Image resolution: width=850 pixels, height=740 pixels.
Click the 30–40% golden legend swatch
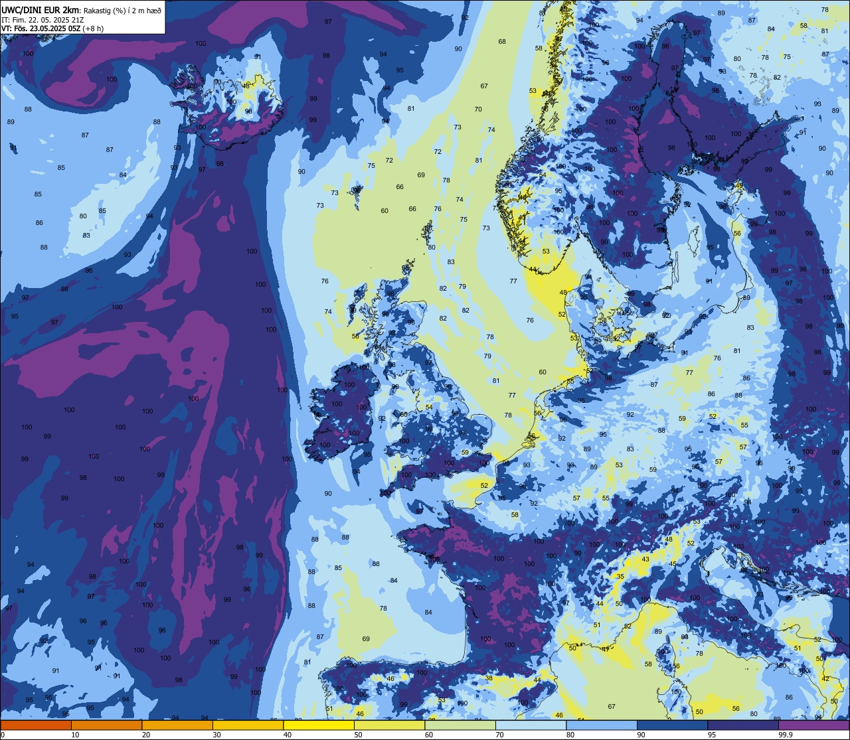coord(248,725)
